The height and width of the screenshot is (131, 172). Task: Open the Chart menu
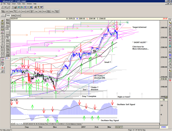[14, 4]
